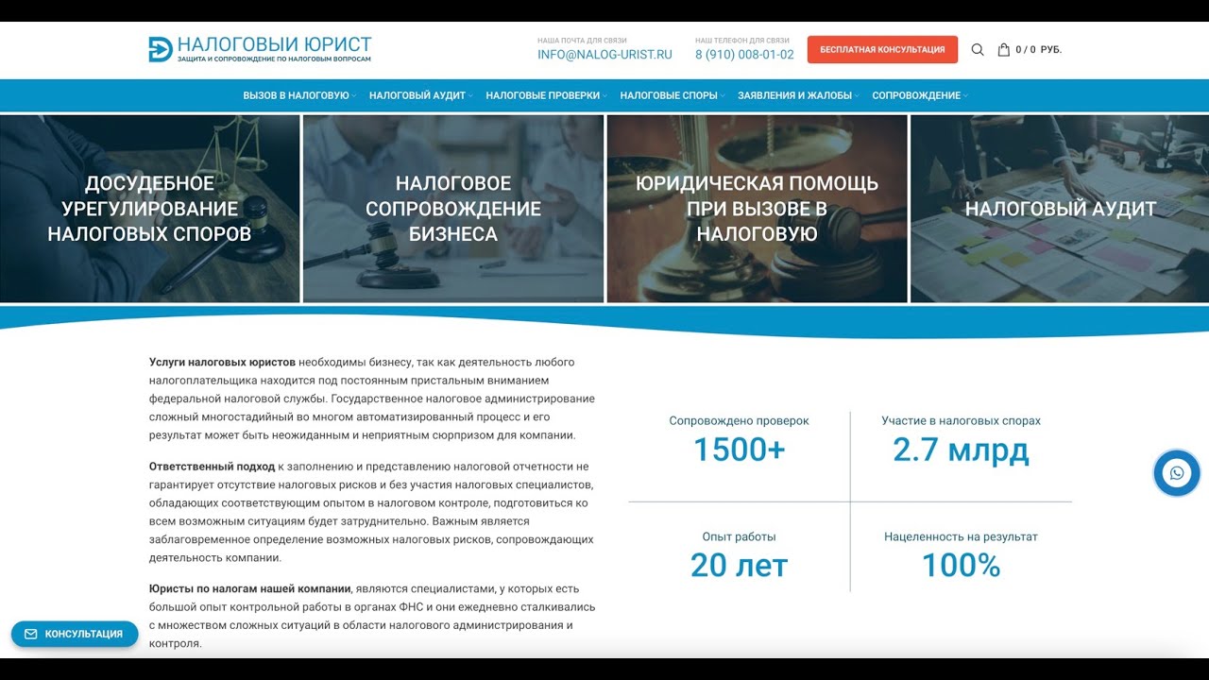This screenshot has height=680, width=1209.
Task: Click the Наша почта для связи caption
Action: click(x=582, y=41)
